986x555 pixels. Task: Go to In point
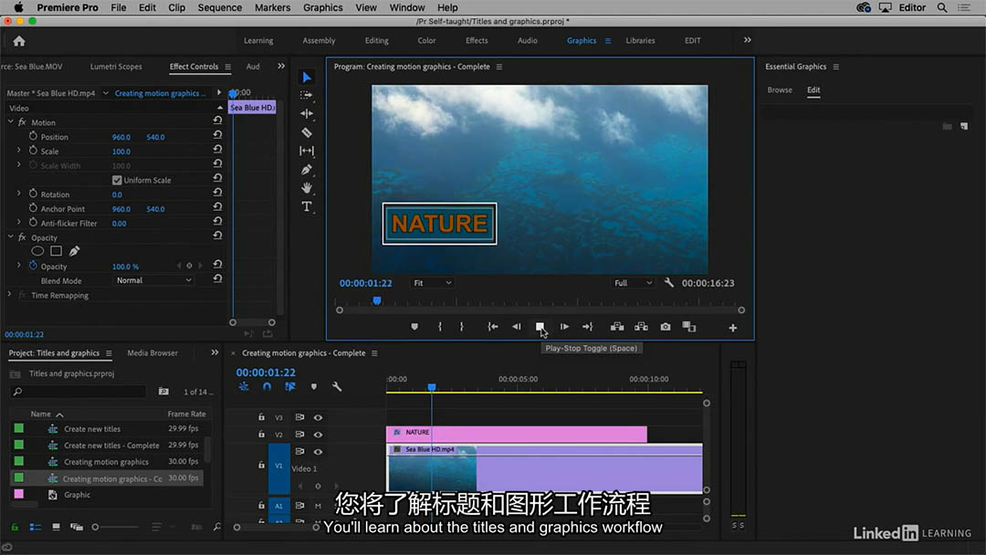tap(492, 327)
